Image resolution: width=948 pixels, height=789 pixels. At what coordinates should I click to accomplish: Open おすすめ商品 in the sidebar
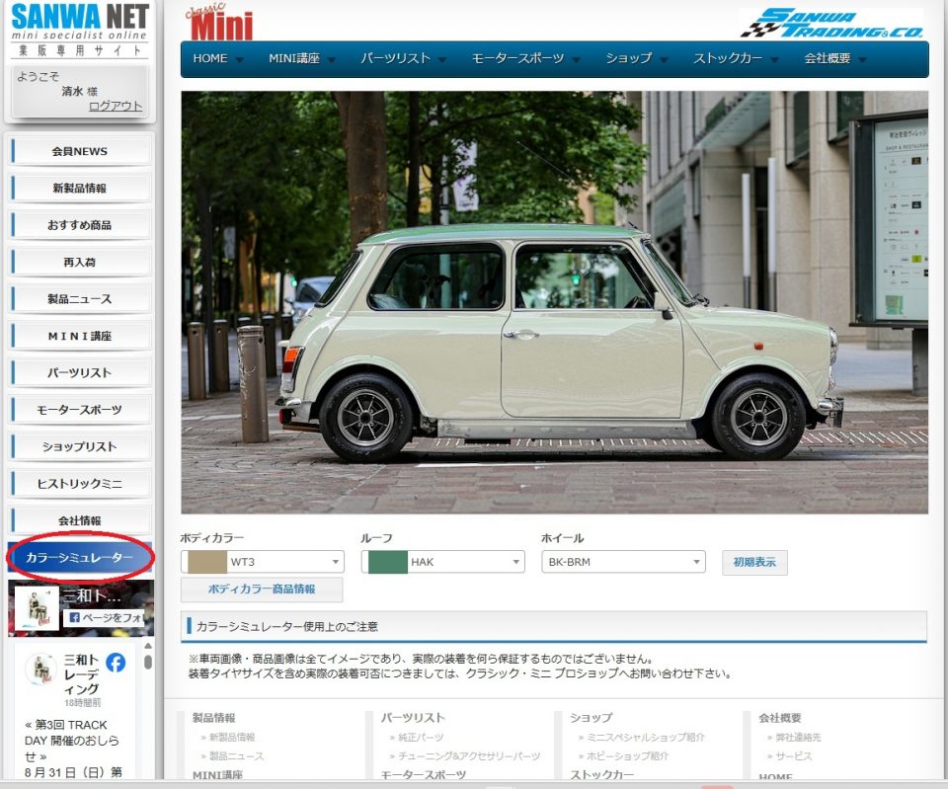pos(79,225)
